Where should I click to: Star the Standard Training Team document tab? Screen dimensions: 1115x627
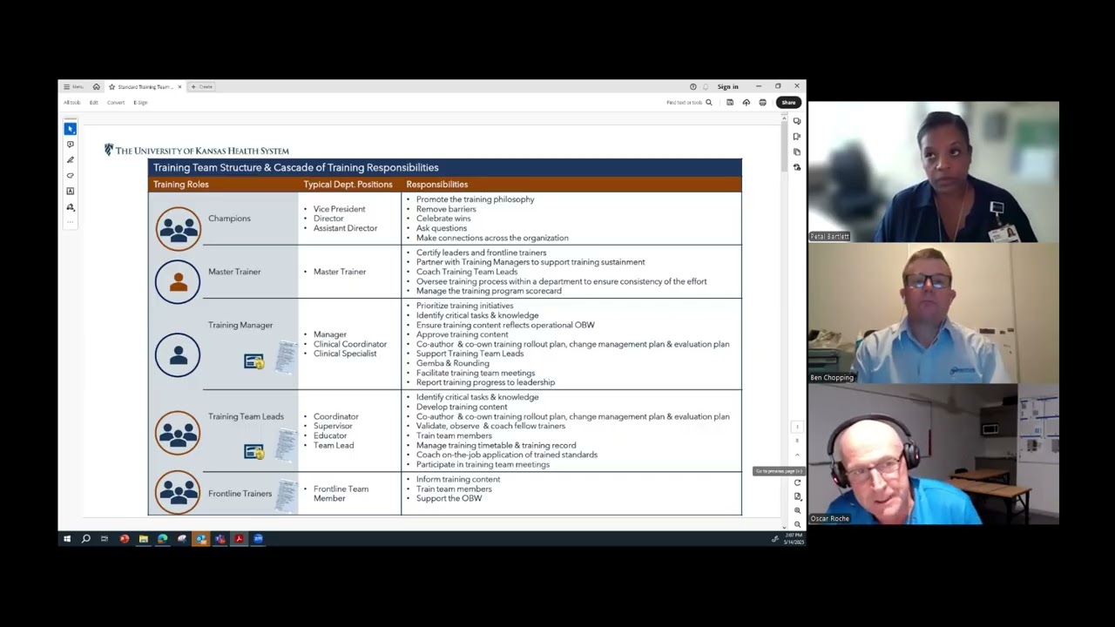(111, 87)
